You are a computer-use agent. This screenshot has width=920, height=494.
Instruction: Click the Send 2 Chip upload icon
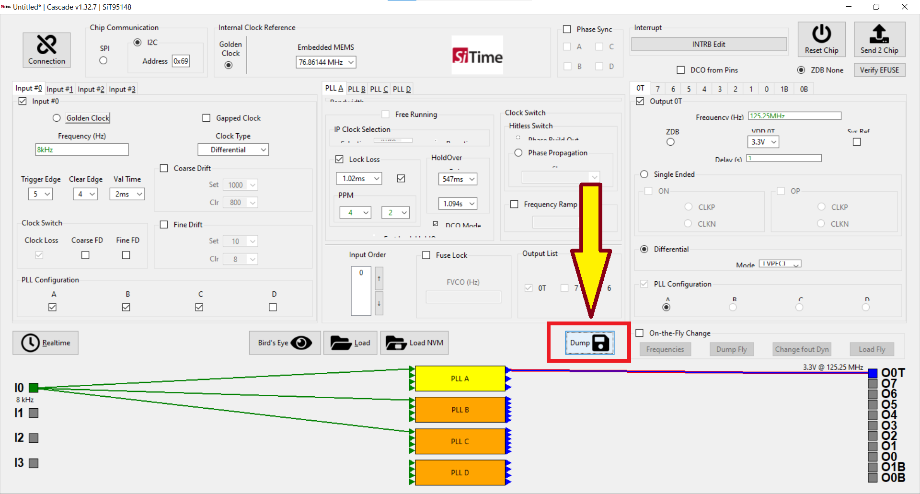point(879,39)
